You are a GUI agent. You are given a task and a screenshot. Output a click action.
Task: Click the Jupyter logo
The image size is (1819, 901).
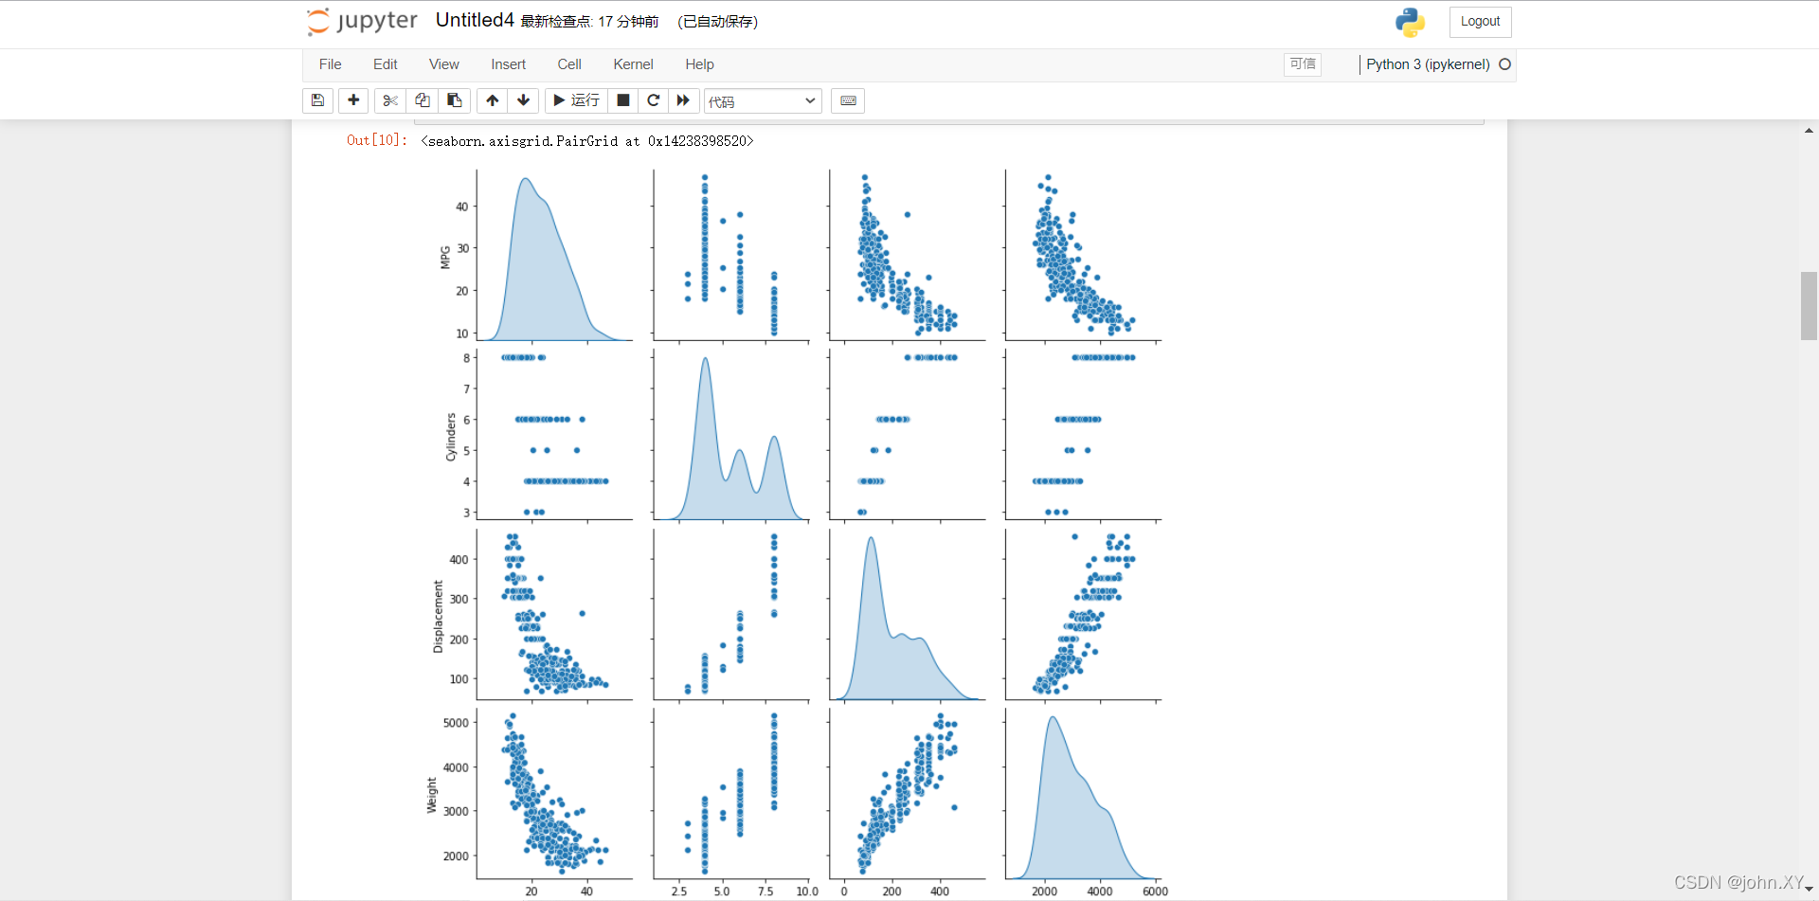[362, 21]
